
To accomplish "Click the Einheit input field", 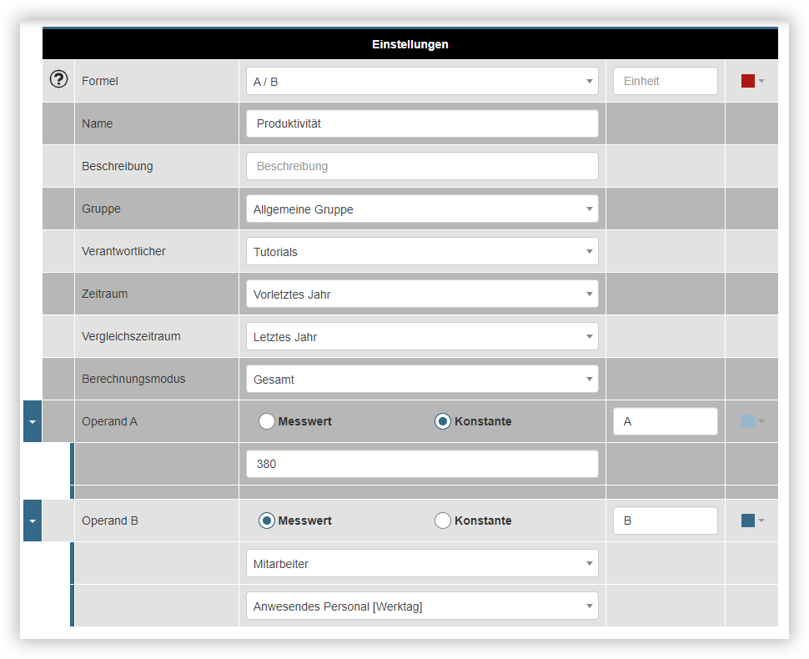I will pyautogui.click(x=665, y=81).
